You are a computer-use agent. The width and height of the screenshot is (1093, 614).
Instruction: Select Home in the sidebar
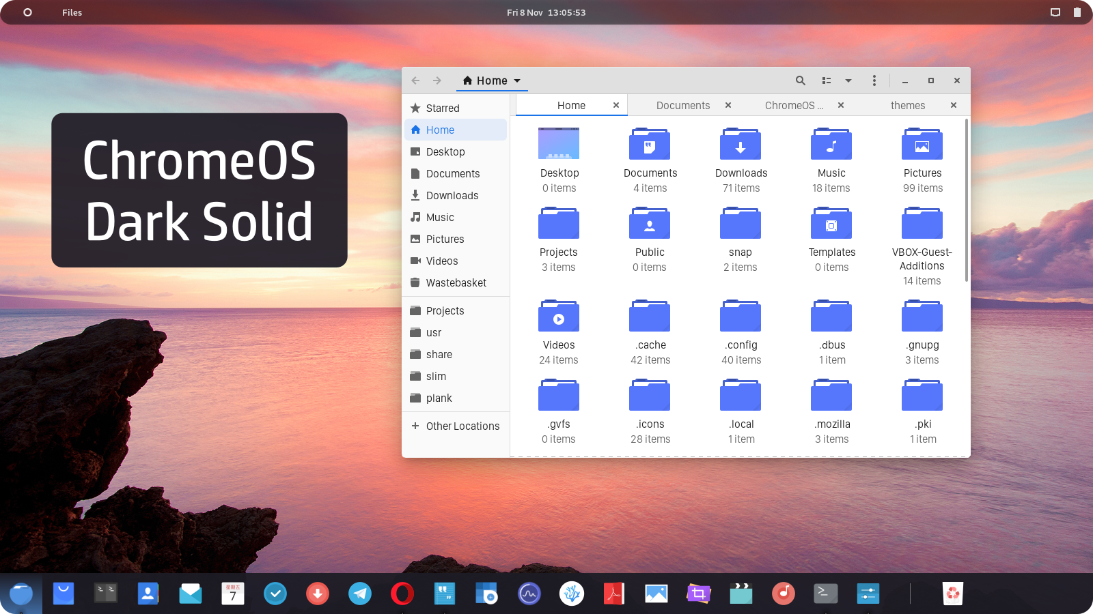click(x=456, y=130)
